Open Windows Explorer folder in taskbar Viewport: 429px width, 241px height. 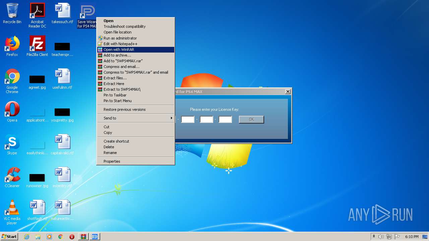38,237
